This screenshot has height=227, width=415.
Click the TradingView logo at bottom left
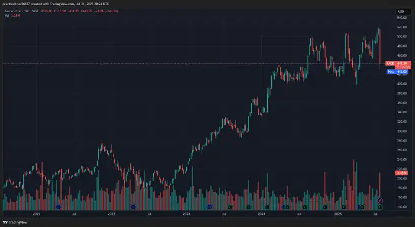[15, 222]
